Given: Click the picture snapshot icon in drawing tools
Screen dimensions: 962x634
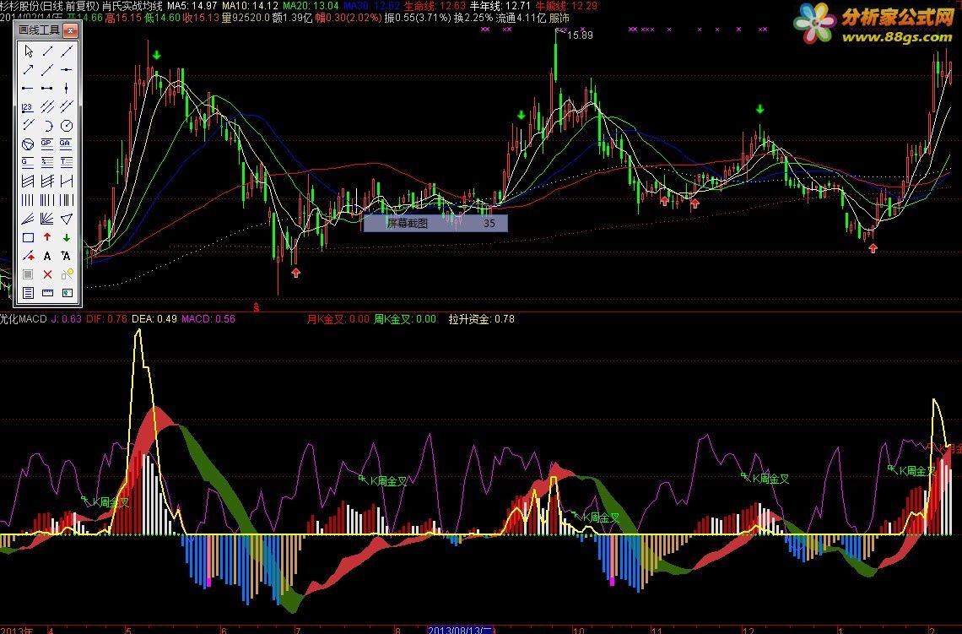Looking at the screenshot, I should (x=67, y=293).
